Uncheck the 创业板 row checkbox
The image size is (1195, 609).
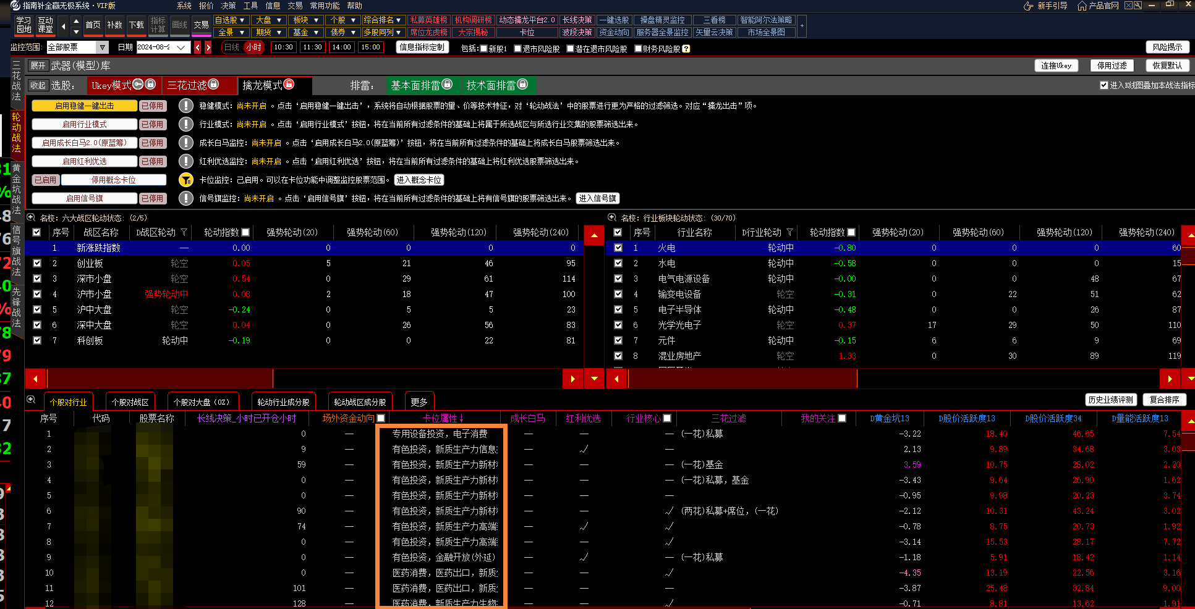click(37, 263)
